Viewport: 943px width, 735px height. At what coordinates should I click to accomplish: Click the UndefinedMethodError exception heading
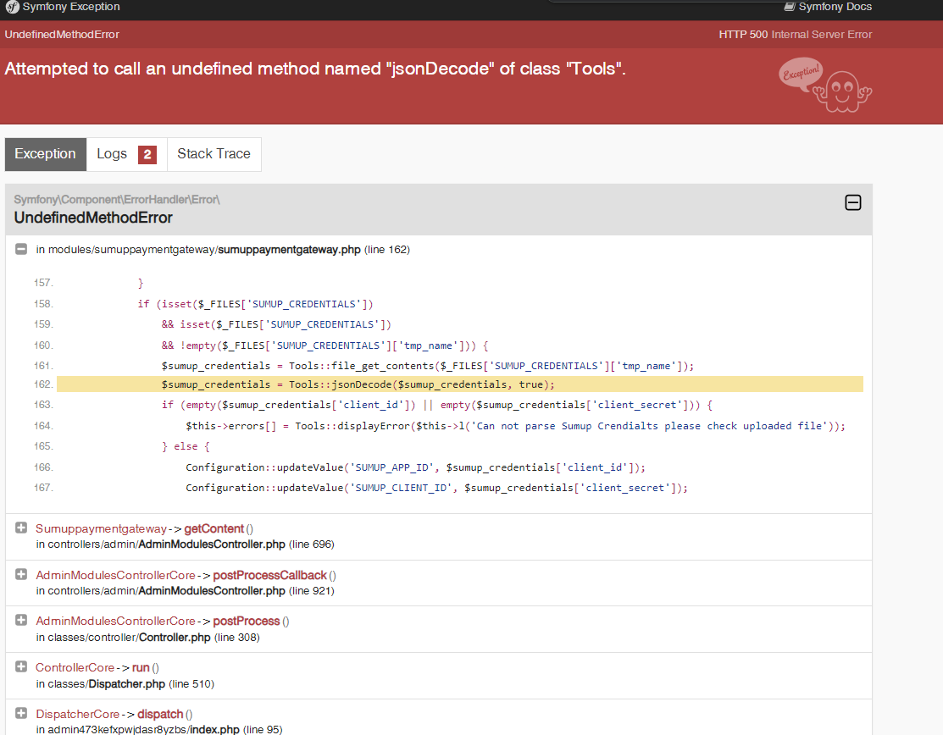pyautogui.click(x=93, y=218)
